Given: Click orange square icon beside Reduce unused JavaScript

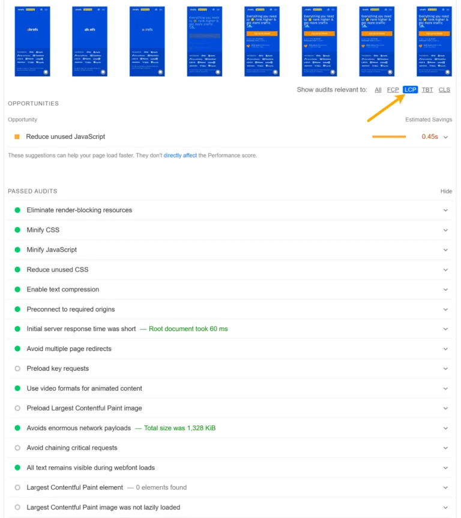Looking at the screenshot, I should coord(17,137).
